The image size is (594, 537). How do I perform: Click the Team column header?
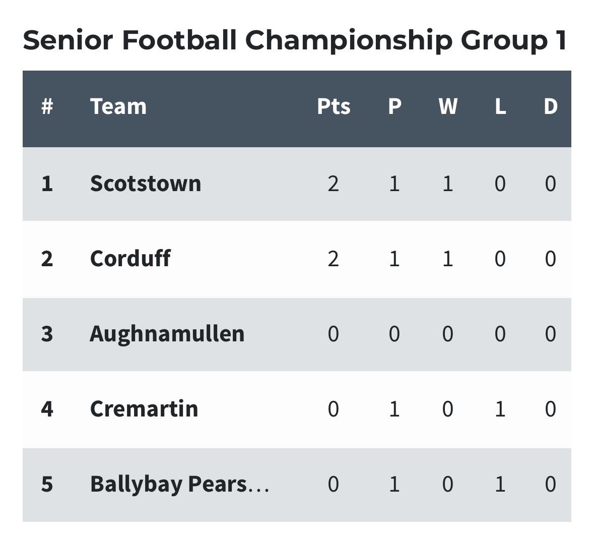pyautogui.click(x=118, y=106)
